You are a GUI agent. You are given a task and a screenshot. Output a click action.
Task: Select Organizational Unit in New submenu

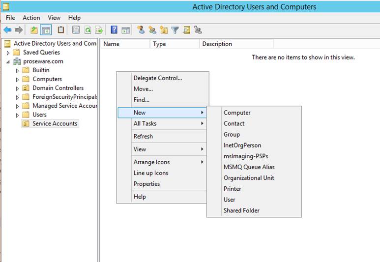[249, 178]
